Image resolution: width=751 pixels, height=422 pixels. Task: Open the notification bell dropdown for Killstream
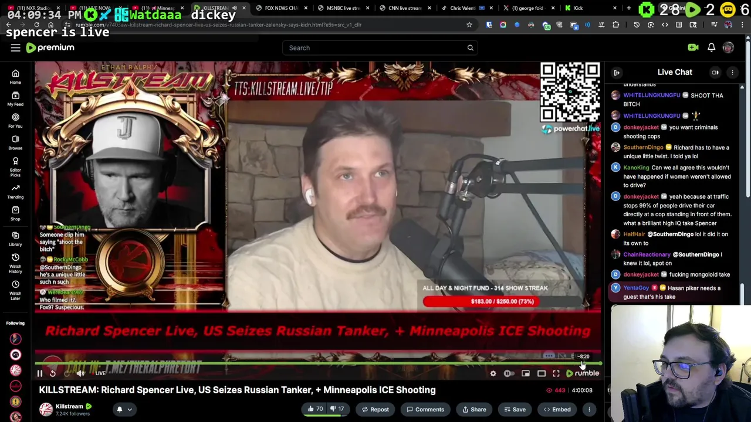coord(124,410)
